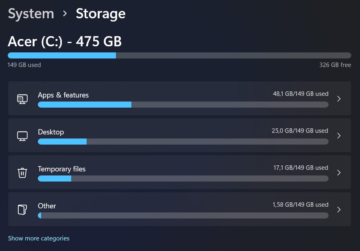Open Temporary files via its right chevron
This screenshot has width=360, height=251.
[339, 173]
